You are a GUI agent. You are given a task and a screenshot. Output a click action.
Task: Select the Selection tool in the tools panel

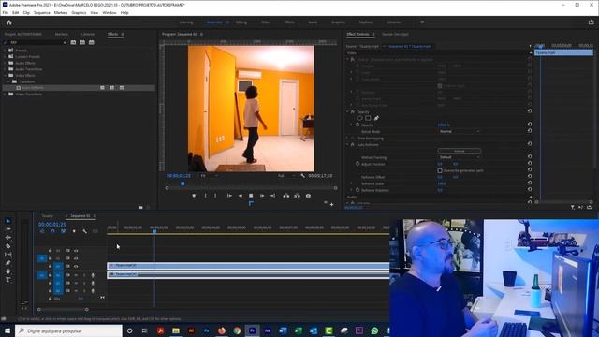pos(7,221)
